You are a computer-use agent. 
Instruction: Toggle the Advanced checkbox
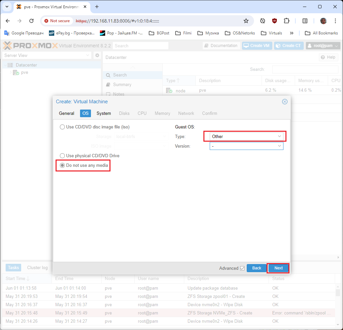(x=242, y=268)
